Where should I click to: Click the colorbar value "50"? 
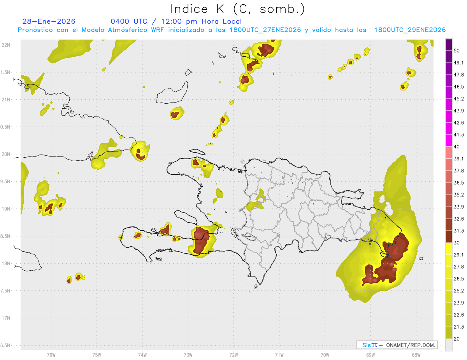tap(457, 50)
